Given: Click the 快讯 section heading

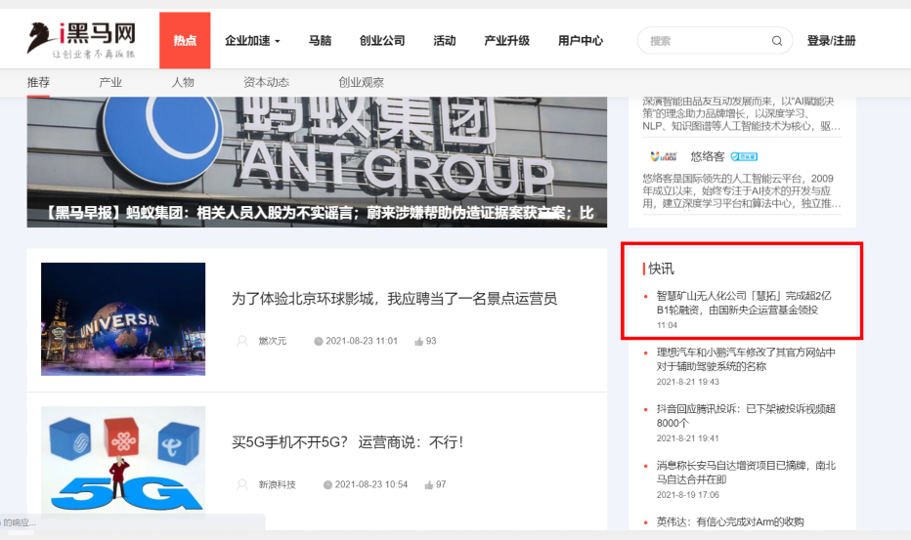Looking at the screenshot, I should 661,269.
